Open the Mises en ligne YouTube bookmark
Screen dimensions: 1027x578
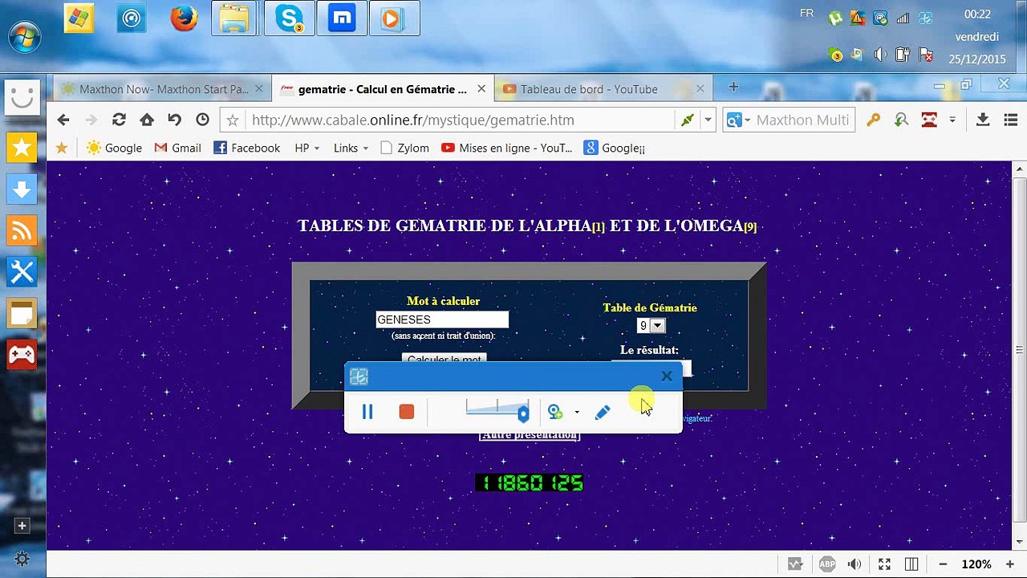[507, 148]
